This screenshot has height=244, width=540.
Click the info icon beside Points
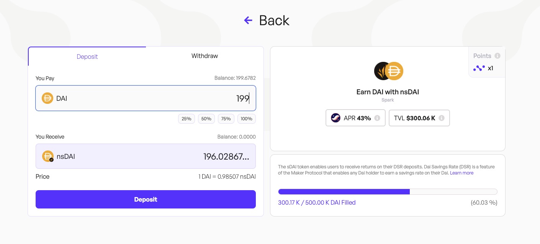[497, 56]
